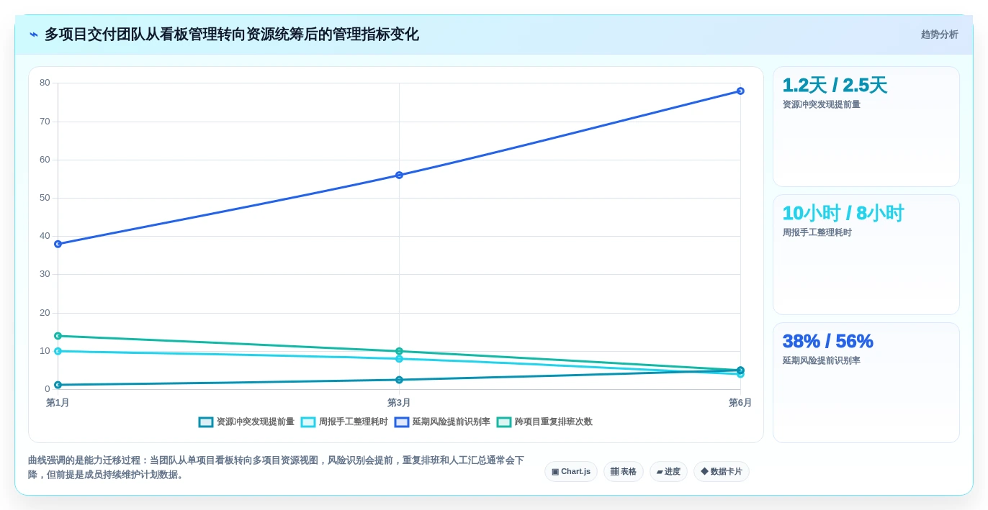This screenshot has height=510, width=988.
Task: Click the 50 y-axis tick label
Action: tap(45, 198)
